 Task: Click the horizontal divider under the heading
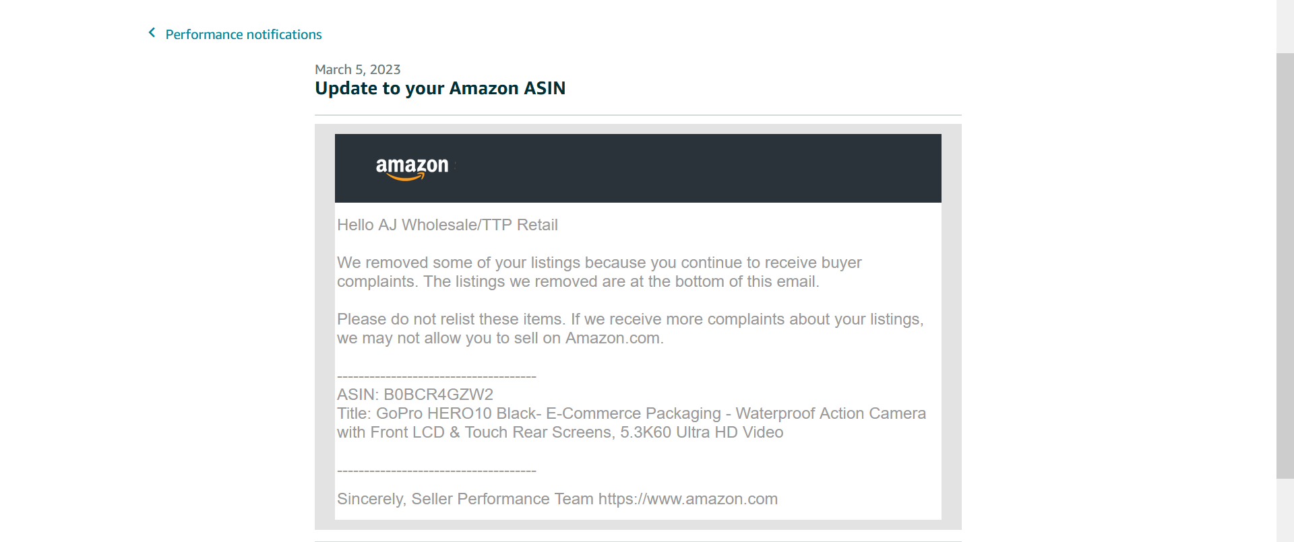pos(638,115)
